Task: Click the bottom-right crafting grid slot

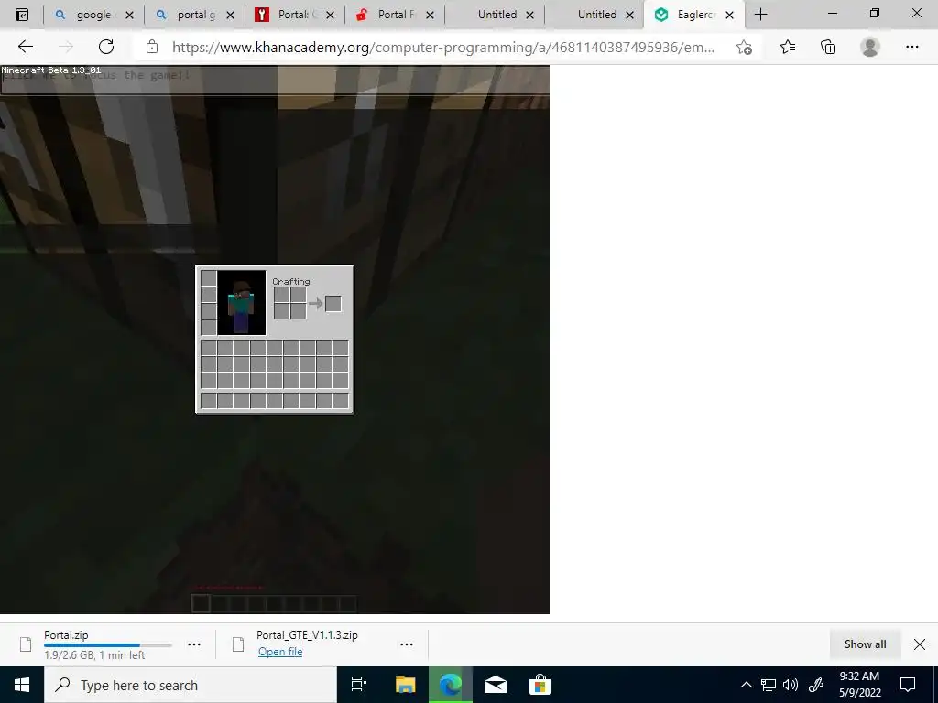Action: pos(299,311)
